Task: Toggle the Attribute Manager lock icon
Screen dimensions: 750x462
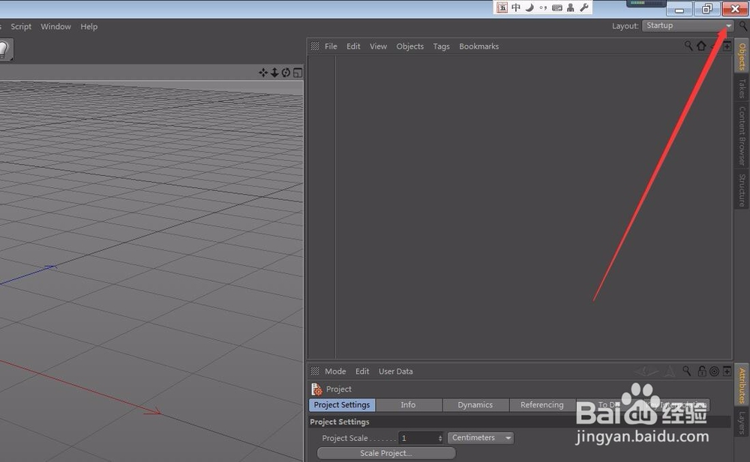Action: (702, 371)
